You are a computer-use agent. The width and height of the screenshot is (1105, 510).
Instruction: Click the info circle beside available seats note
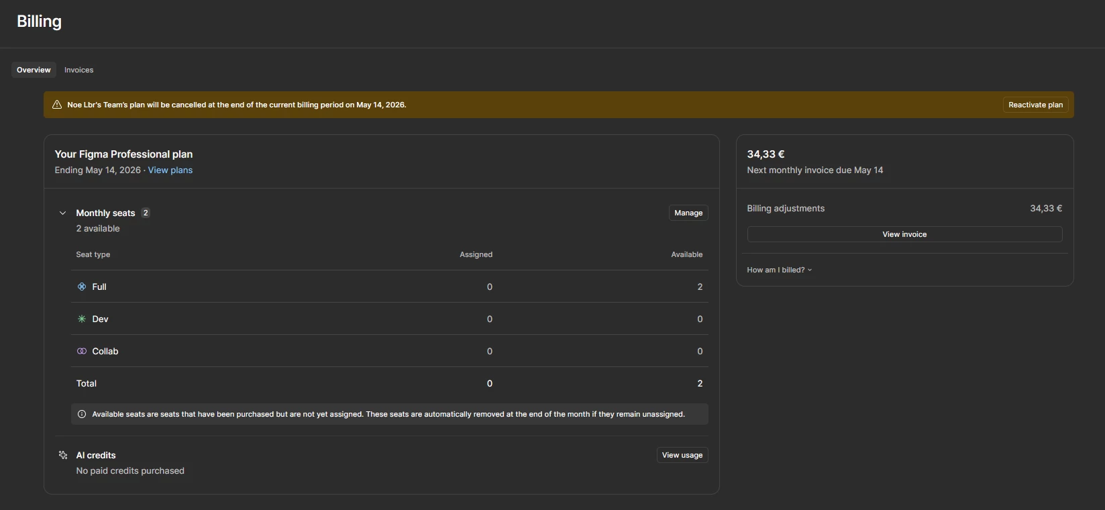pos(82,414)
